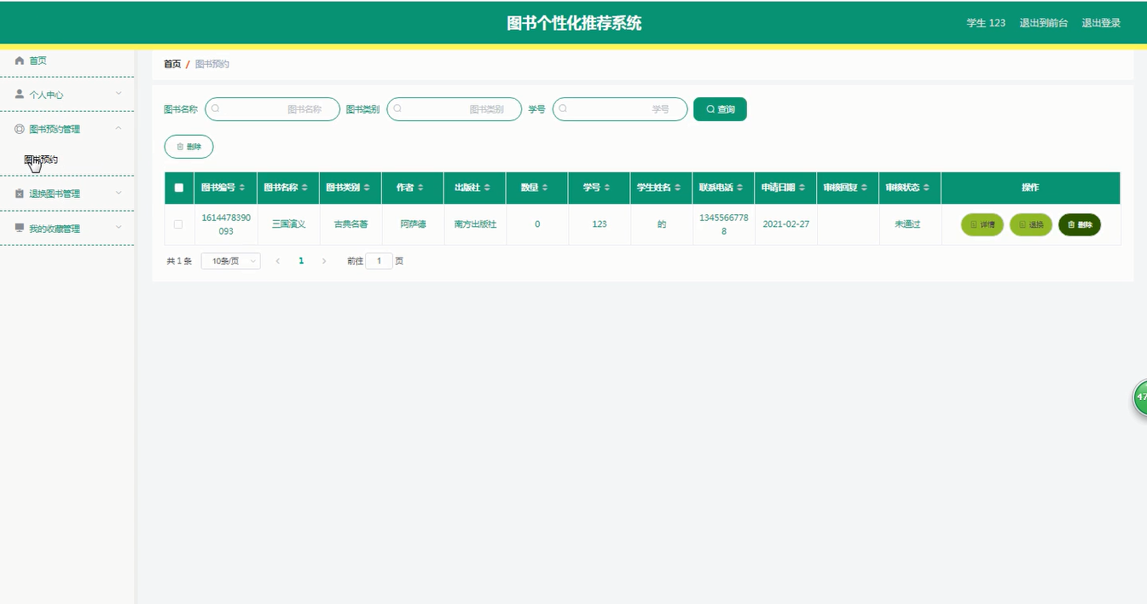Sort by 审核状态 column arrows
Viewport: 1147px width, 604px height.
(926, 188)
